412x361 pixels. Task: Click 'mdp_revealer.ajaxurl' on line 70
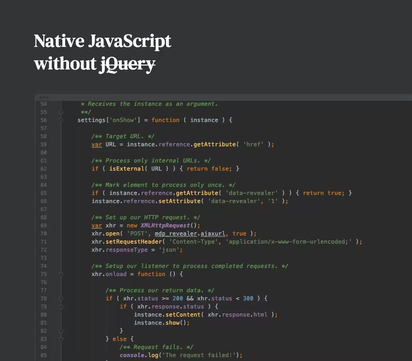pyautogui.click(x=190, y=234)
